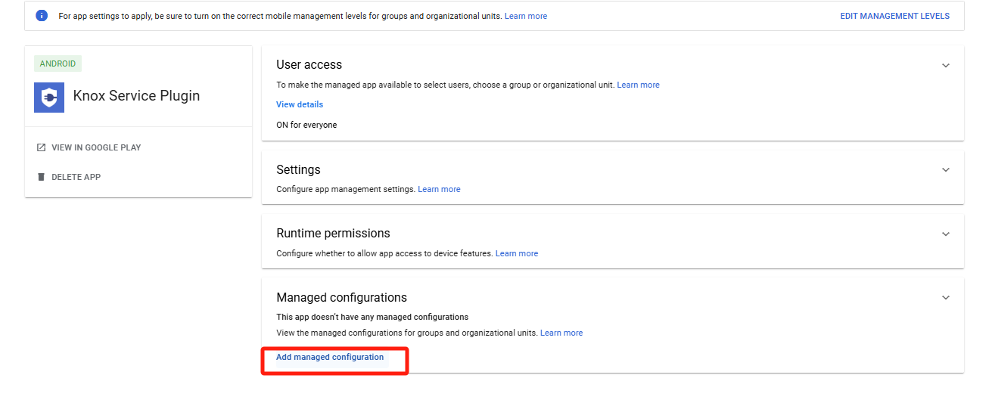Open Edit Management Levels
The image size is (992, 406).
coord(894,16)
